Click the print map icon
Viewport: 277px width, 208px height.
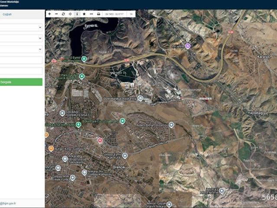(98, 14)
